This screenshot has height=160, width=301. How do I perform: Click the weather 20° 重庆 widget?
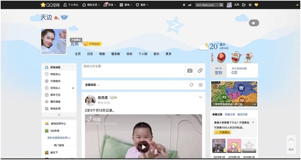click(214, 47)
